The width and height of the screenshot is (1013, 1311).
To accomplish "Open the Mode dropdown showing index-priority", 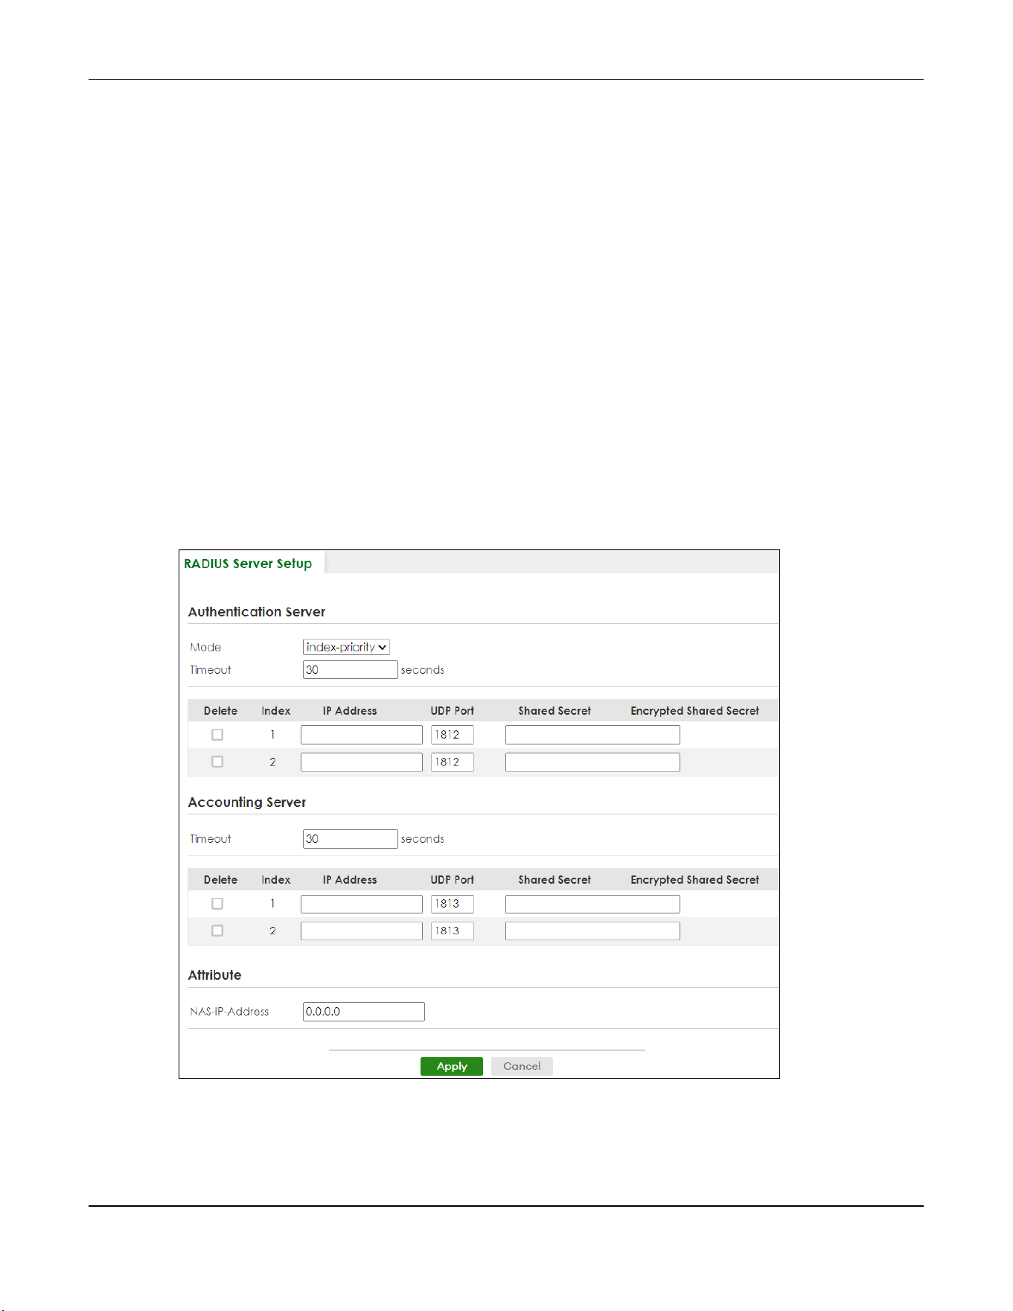I will tap(346, 647).
